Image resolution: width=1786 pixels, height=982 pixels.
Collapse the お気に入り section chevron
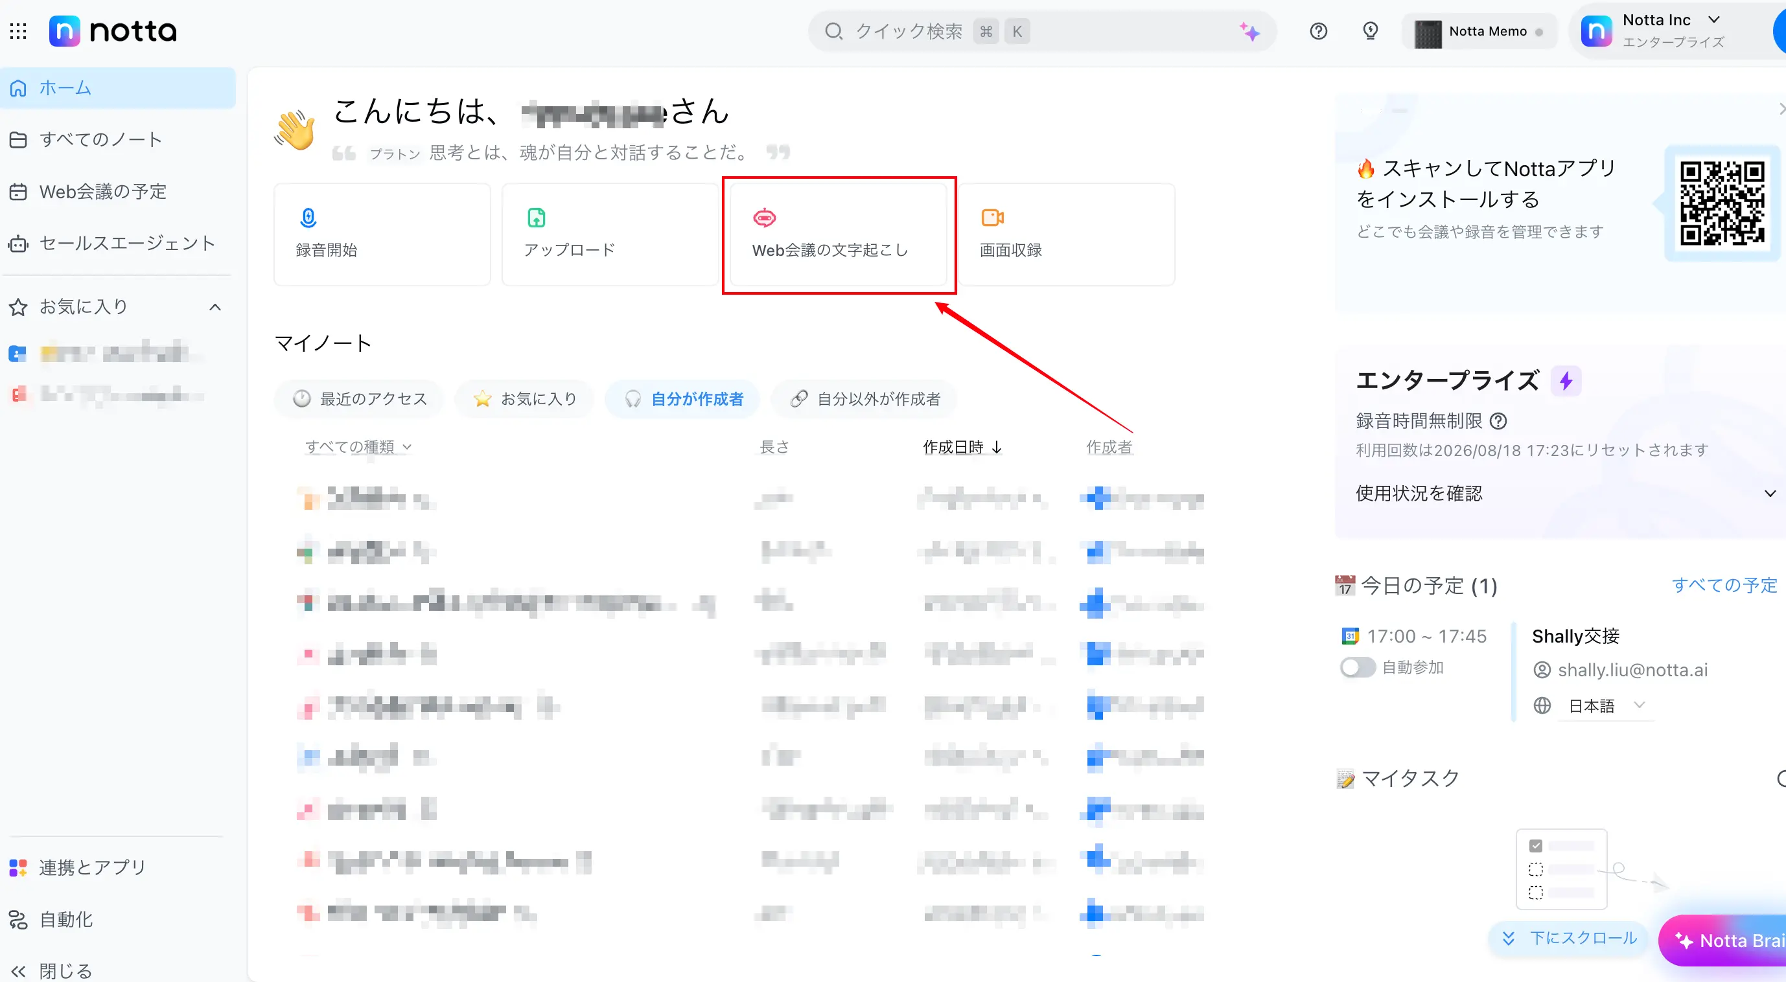tap(215, 307)
